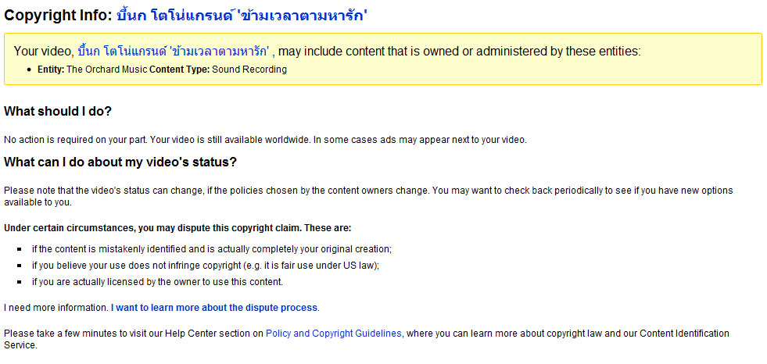Click the bold 'Under certain circumstances' sentence
The image size is (767, 364).
coord(177,228)
